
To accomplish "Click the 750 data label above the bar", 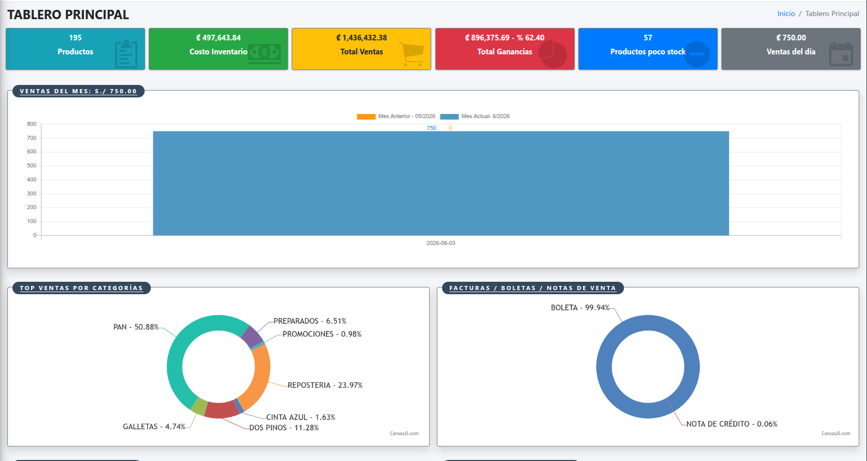I will tap(432, 128).
